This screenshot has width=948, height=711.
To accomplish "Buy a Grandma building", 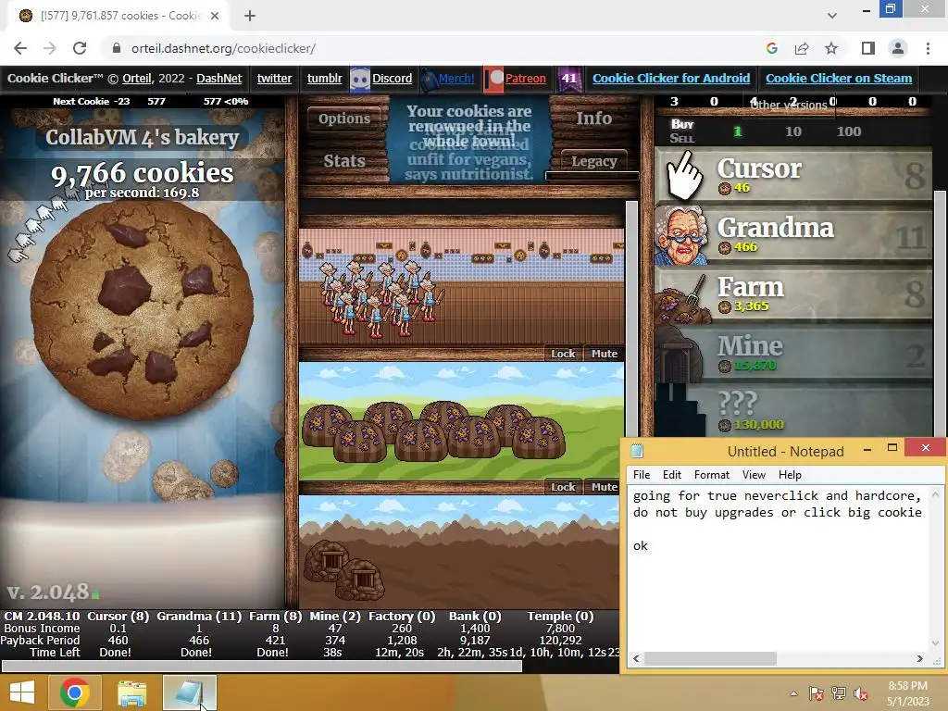I will coord(793,234).
